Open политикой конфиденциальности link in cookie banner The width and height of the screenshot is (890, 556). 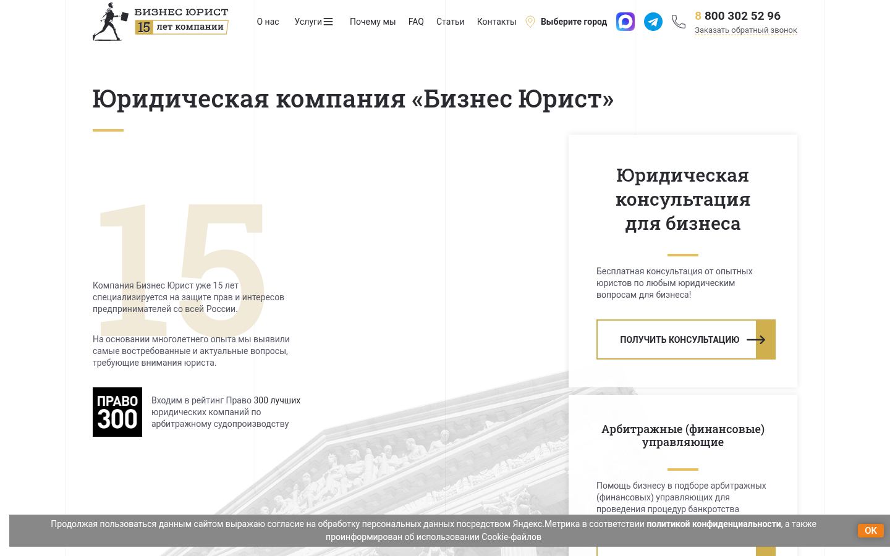(x=713, y=524)
